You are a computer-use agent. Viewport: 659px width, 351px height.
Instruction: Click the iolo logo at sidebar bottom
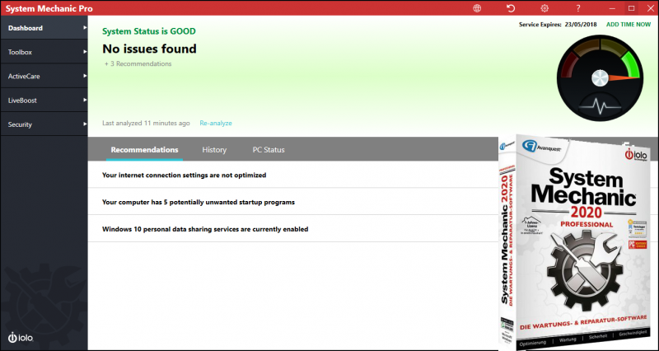(20, 337)
